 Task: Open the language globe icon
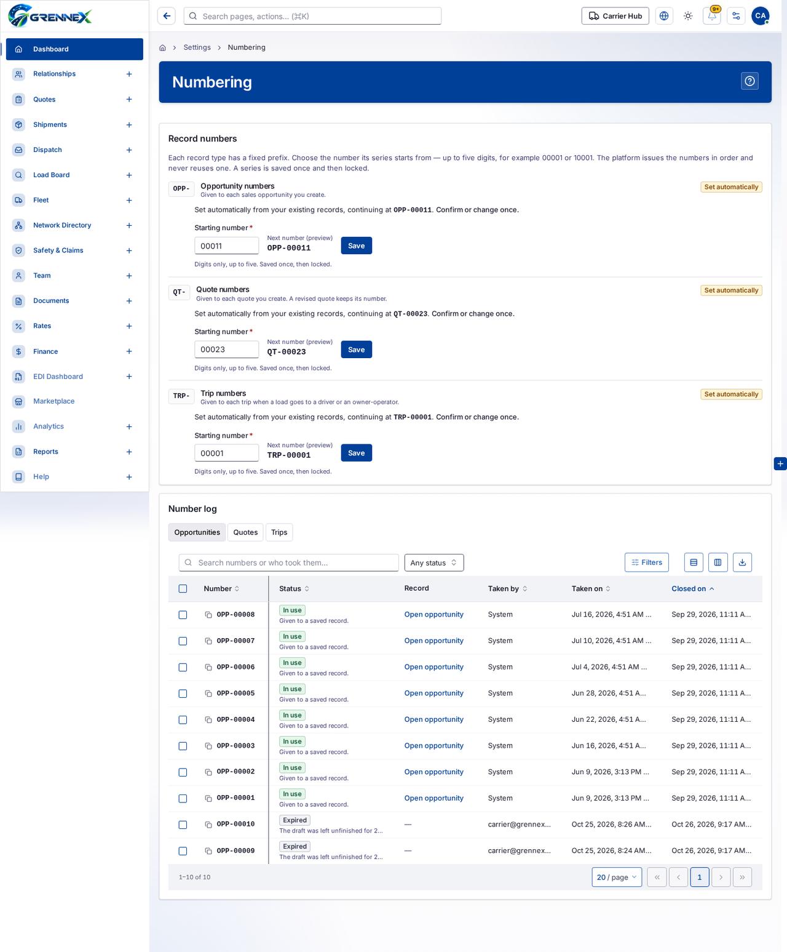(664, 16)
